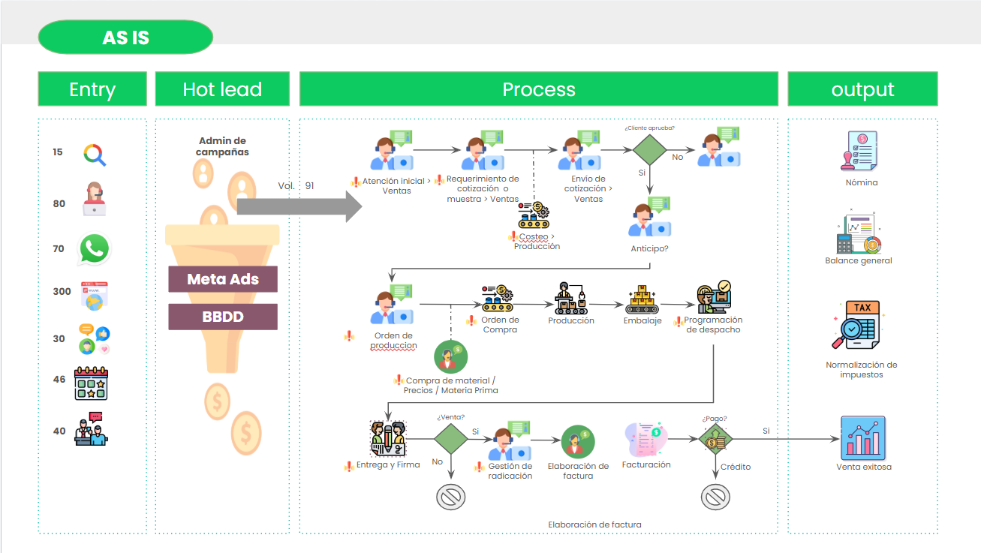Screen dimensions: 981x553
Task: Select the Entrega y Firma signing icon
Action: point(388,439)
